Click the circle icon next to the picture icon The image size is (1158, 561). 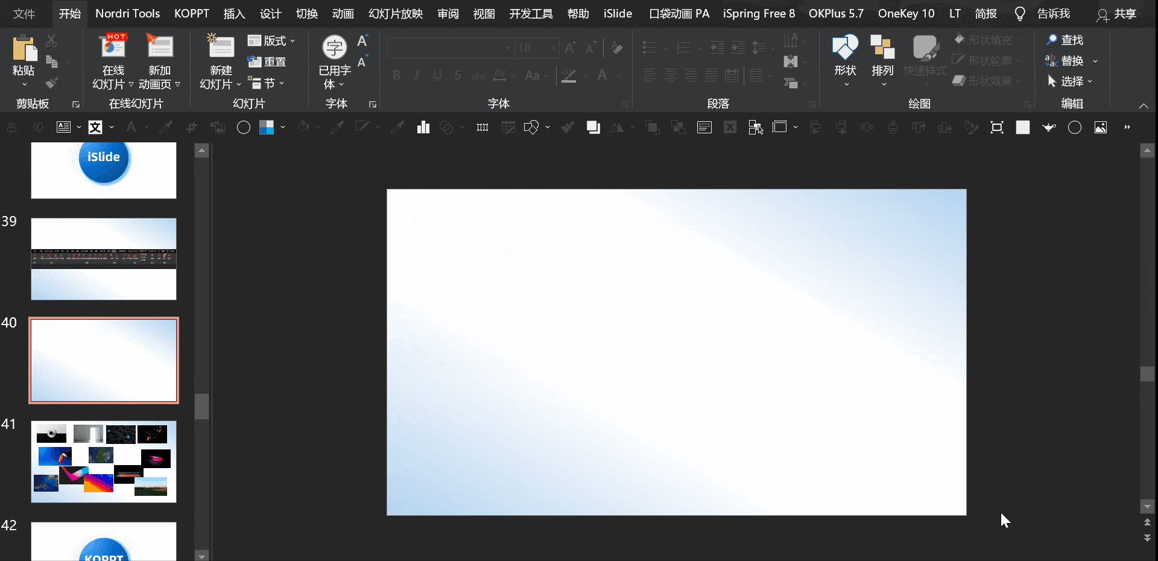[1075, 127]
